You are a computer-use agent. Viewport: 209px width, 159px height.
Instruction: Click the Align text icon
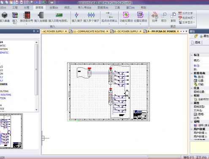coord(180,13)
